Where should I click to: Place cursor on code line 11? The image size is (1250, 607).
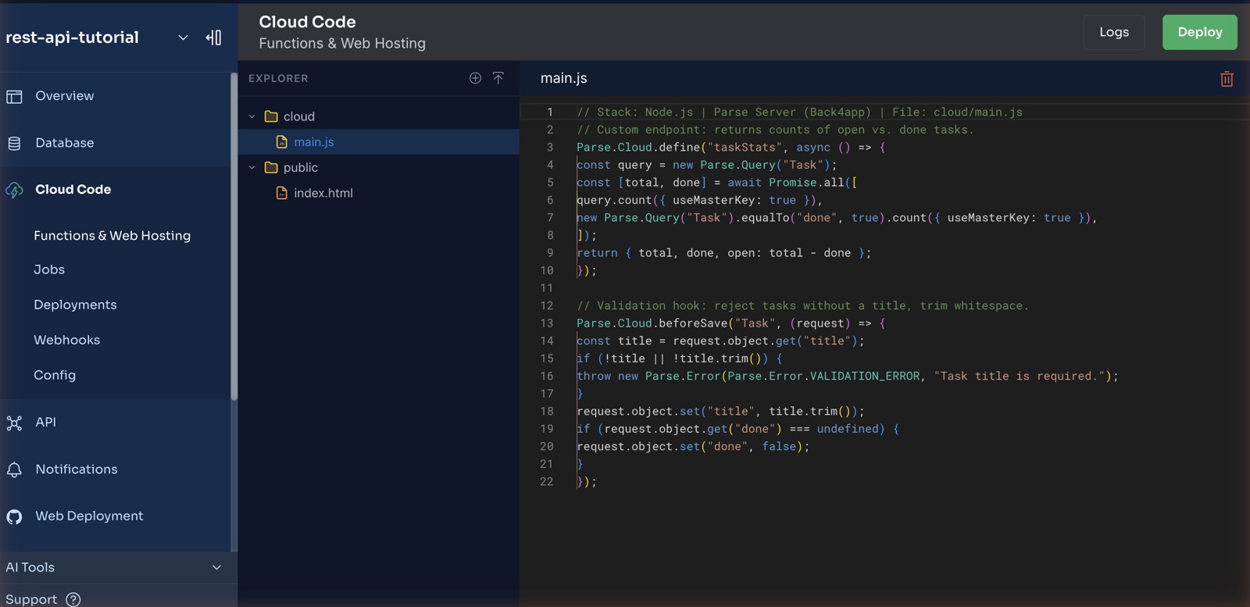(x=883, y=288)
